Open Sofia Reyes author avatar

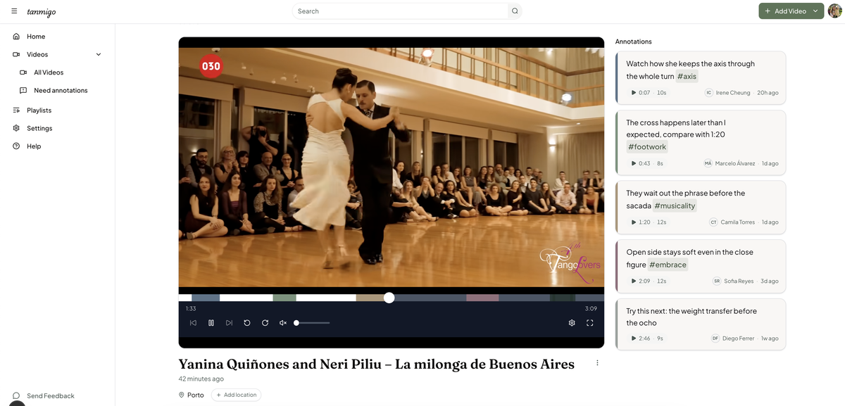pos(717,281)
